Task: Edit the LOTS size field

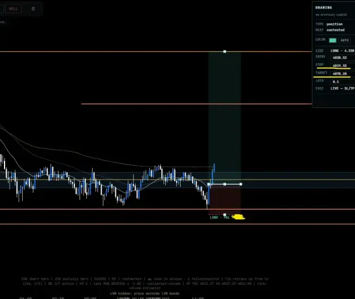Action: coord(343,82)
